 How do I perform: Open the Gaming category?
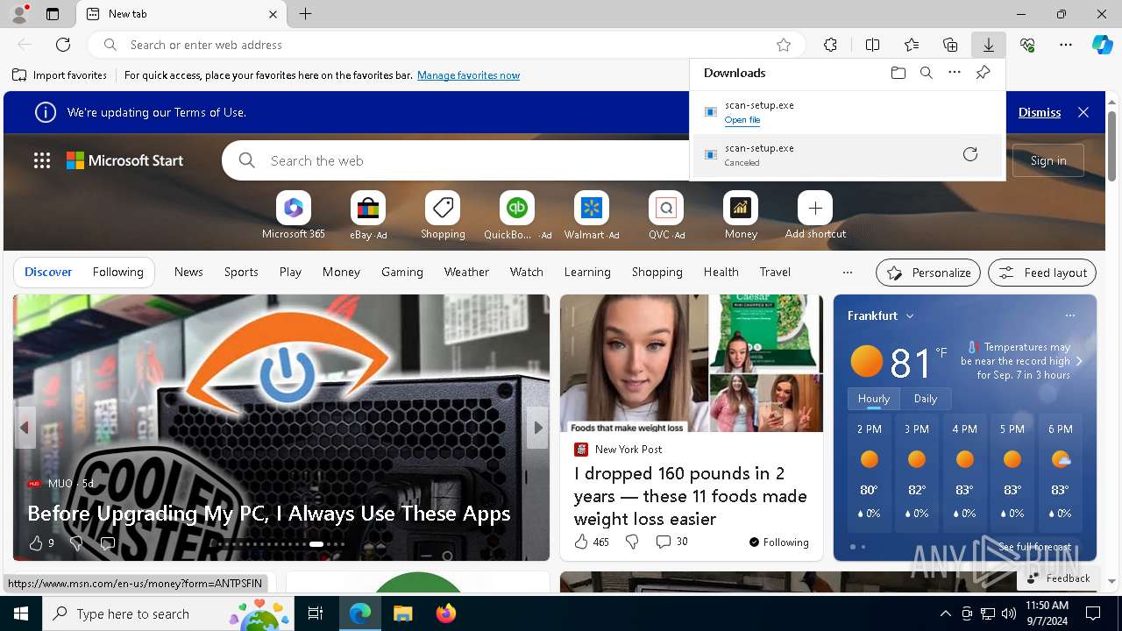tap(402, 273)
